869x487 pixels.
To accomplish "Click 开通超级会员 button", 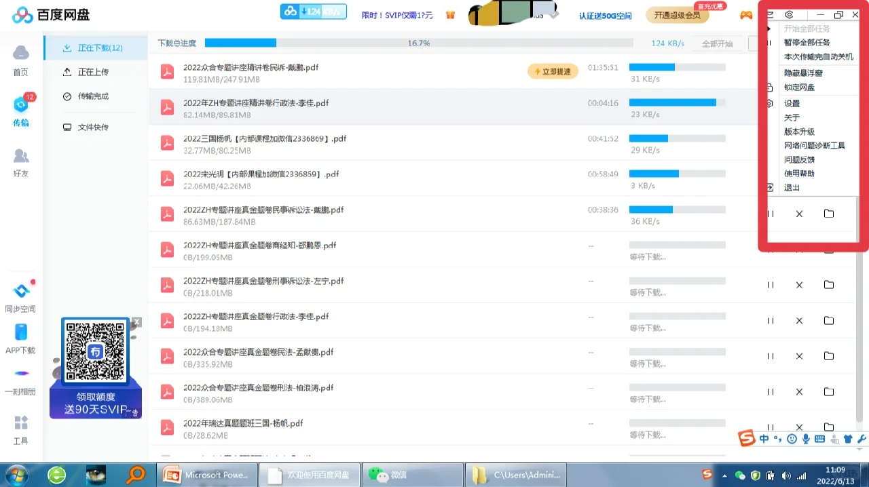I will click(677, 15).
